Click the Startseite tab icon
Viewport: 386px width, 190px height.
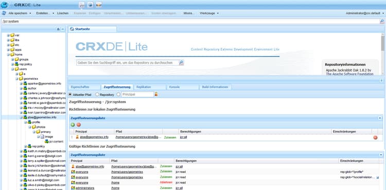[72, 29]
